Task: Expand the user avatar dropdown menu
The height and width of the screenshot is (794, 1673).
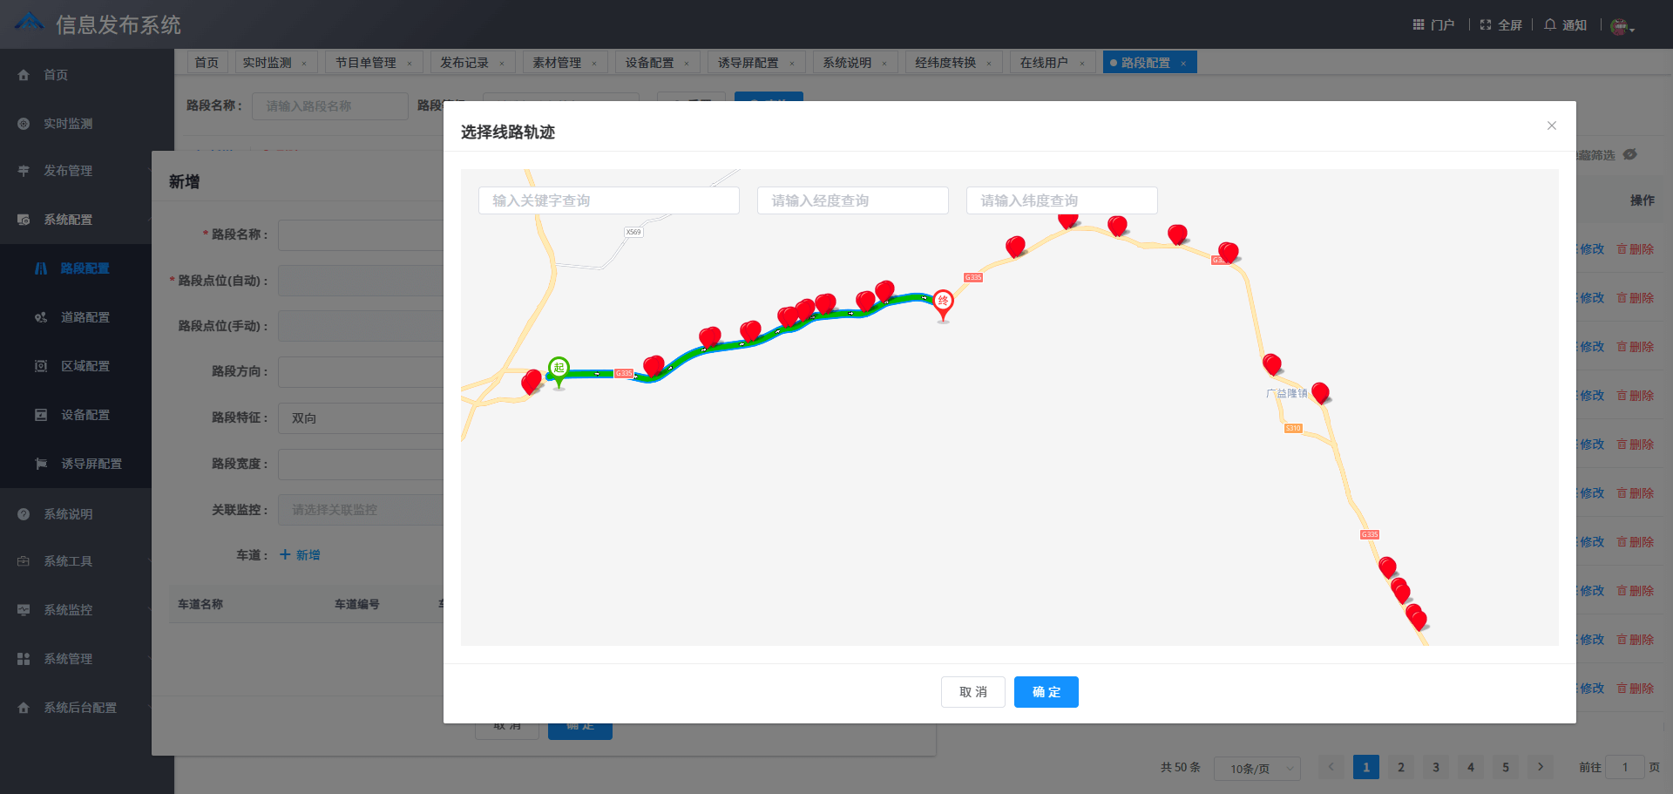Action: click(x=1622, y=24)
